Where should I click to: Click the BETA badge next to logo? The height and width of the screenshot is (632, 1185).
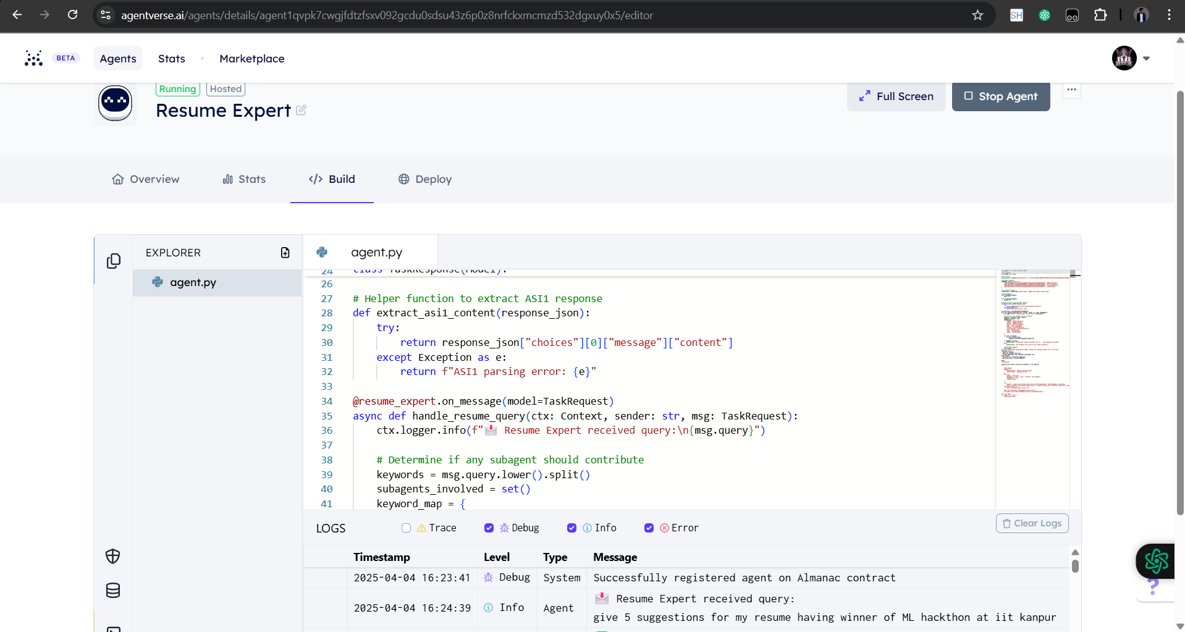(x=65, y=58)
